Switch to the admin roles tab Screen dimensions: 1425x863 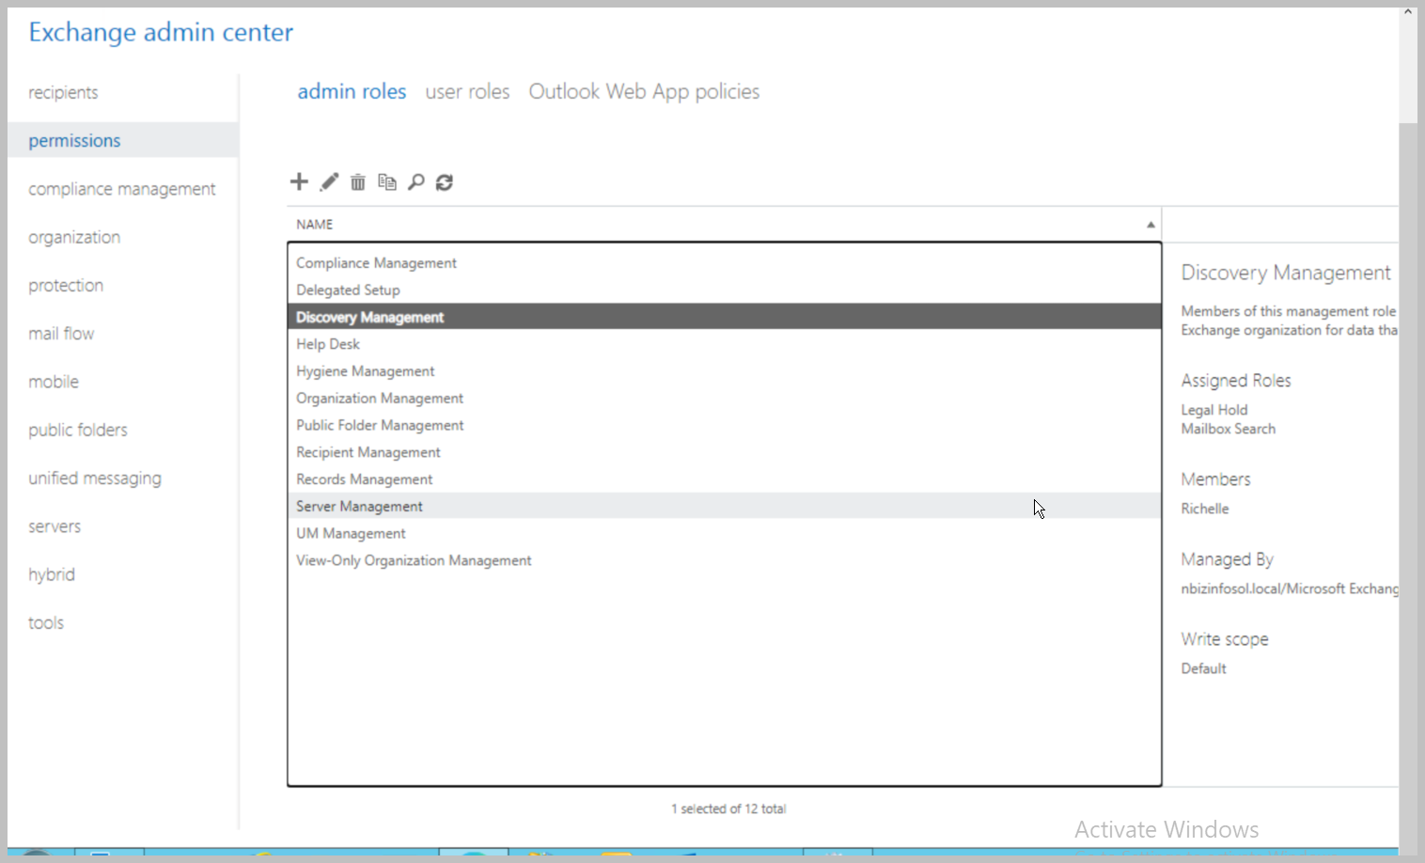tap(352, 91)
